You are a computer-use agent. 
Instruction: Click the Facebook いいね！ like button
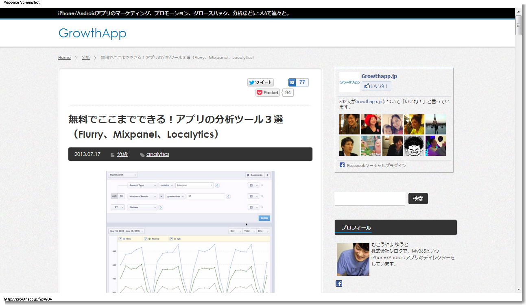(x=376, y=86)
